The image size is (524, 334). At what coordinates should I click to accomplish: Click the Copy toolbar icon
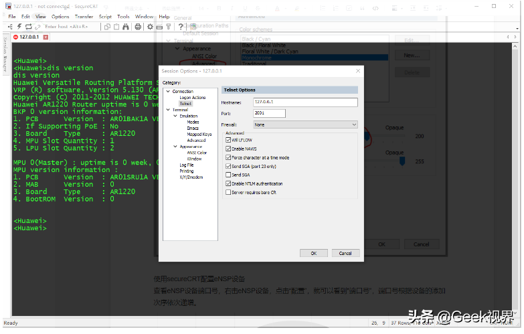click(x=106, y=27)
